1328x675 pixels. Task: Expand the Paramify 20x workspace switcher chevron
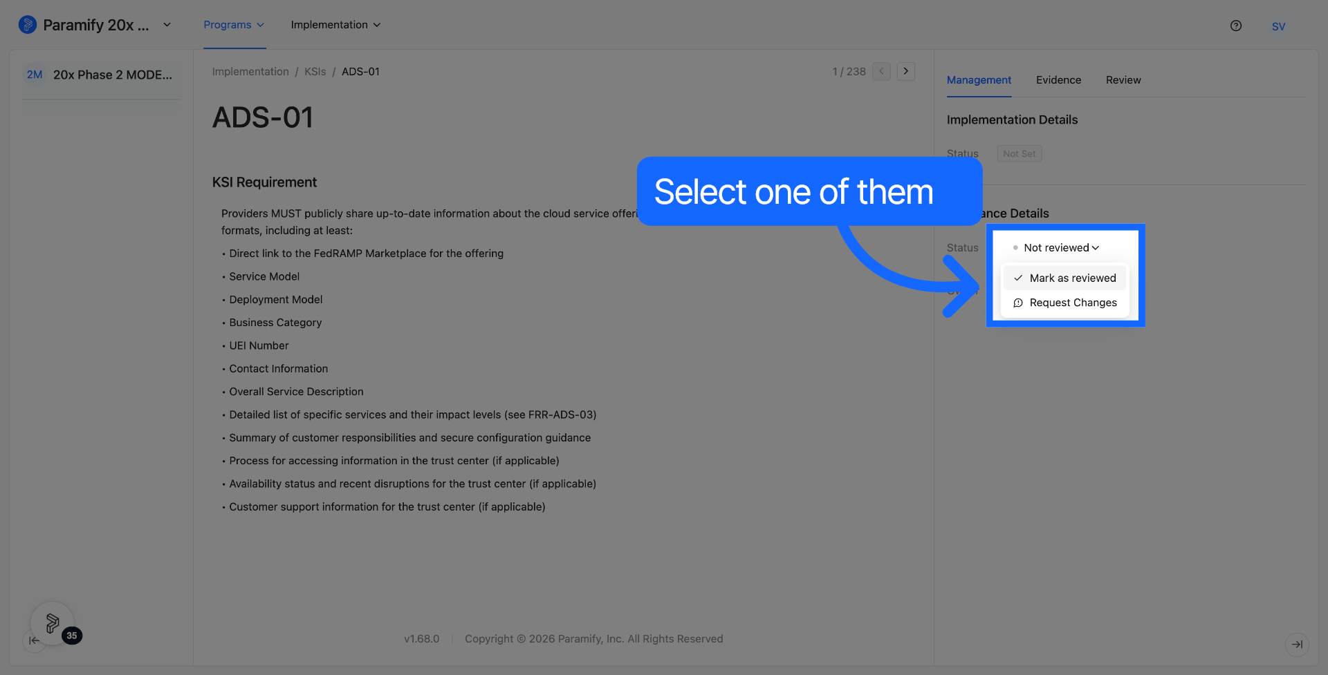[x=167, y=25]
